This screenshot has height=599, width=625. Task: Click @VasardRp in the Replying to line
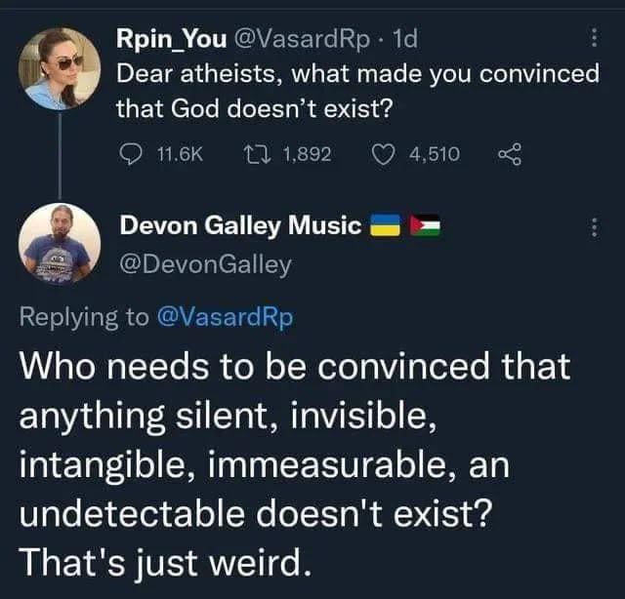coord(225,316)
